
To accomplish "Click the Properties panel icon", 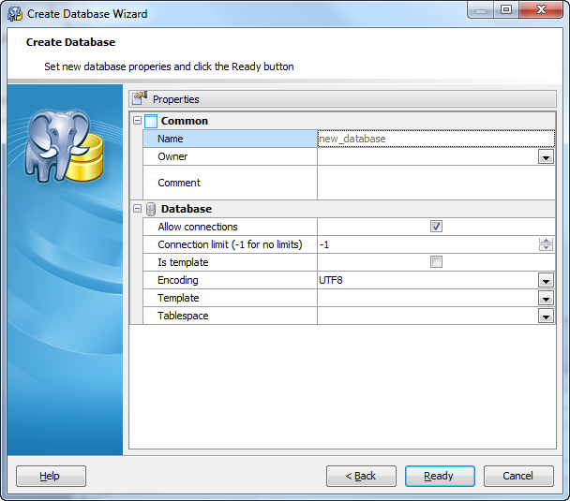I will pyautogui.click(x=141, y=98).
